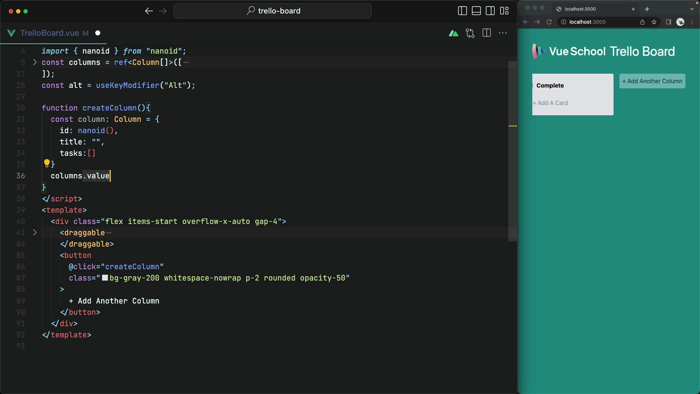Click the gray color swatch before bg-gray-200
The width and height of the screenshot is (700, 394).
point(105,278)
